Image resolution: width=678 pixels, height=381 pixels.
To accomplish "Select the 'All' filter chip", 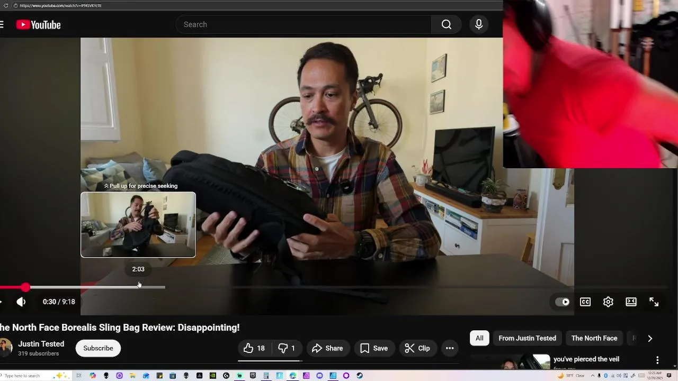I will point(479,338).
